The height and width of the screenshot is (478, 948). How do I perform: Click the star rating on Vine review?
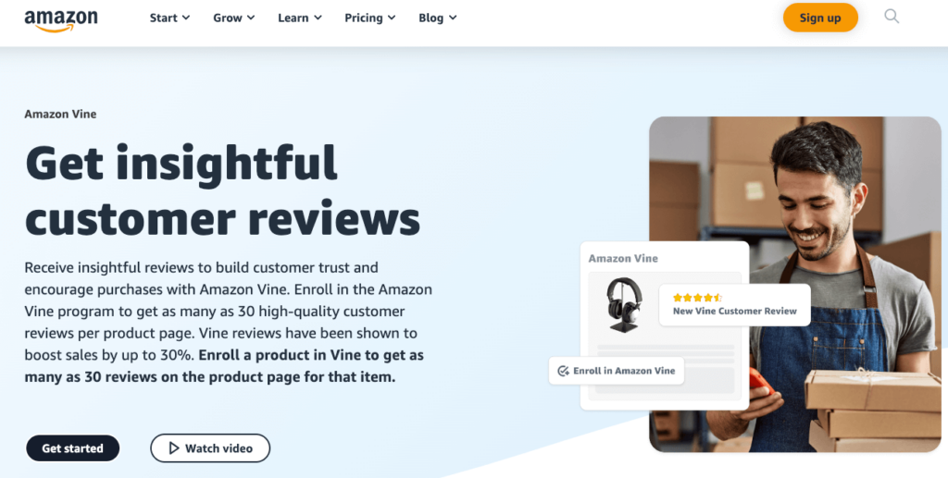[697, 298]
